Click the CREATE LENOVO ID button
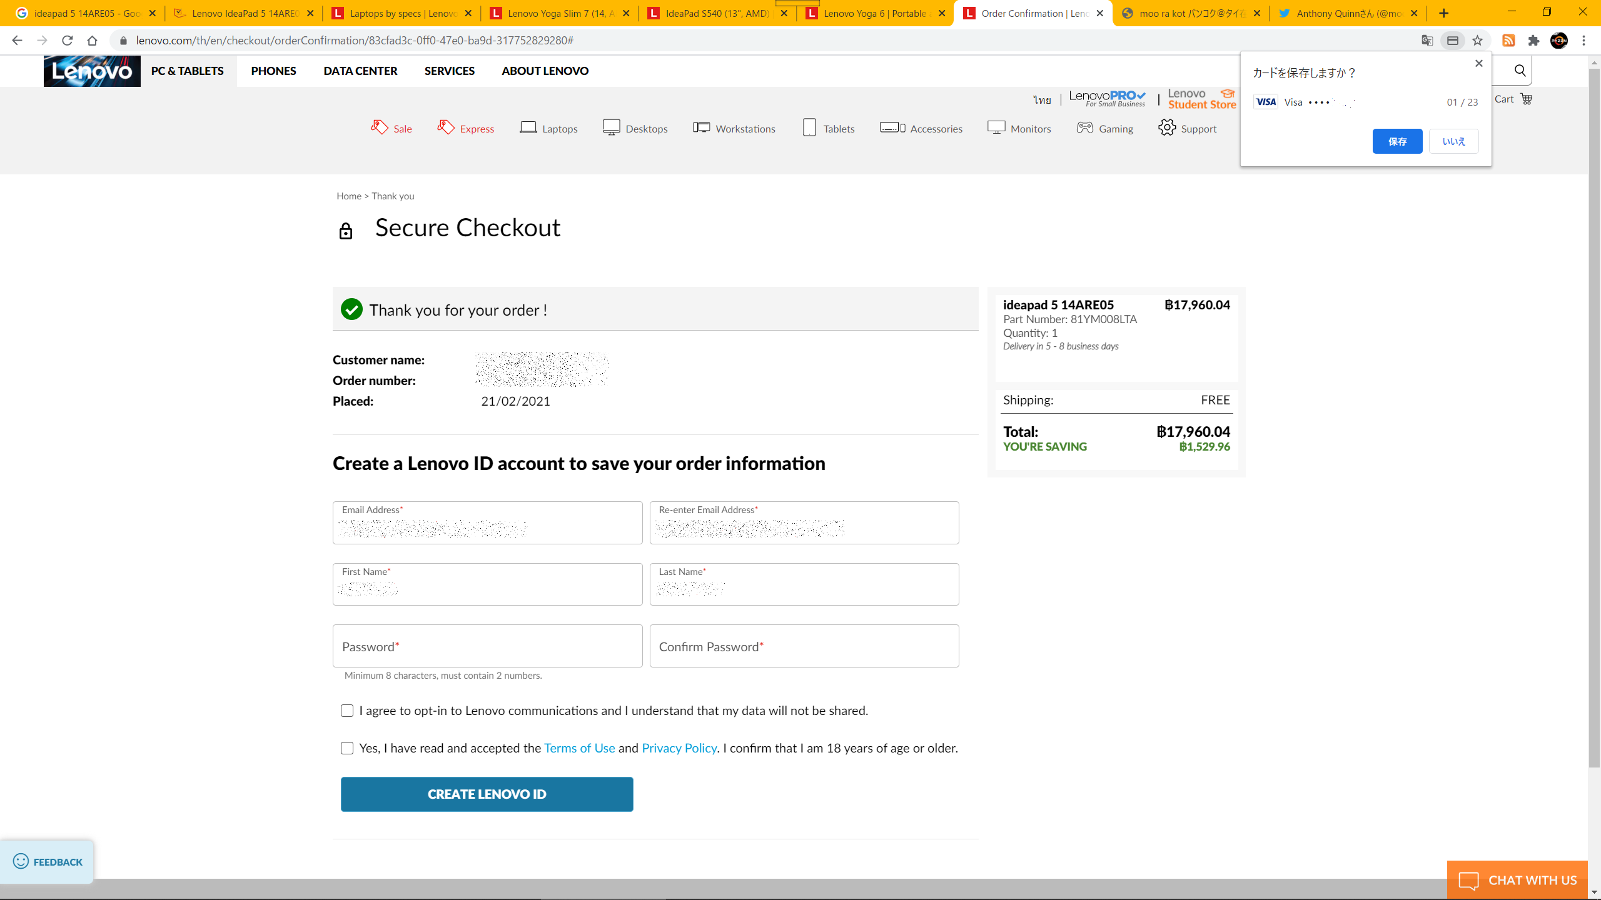 click(487, 794)
